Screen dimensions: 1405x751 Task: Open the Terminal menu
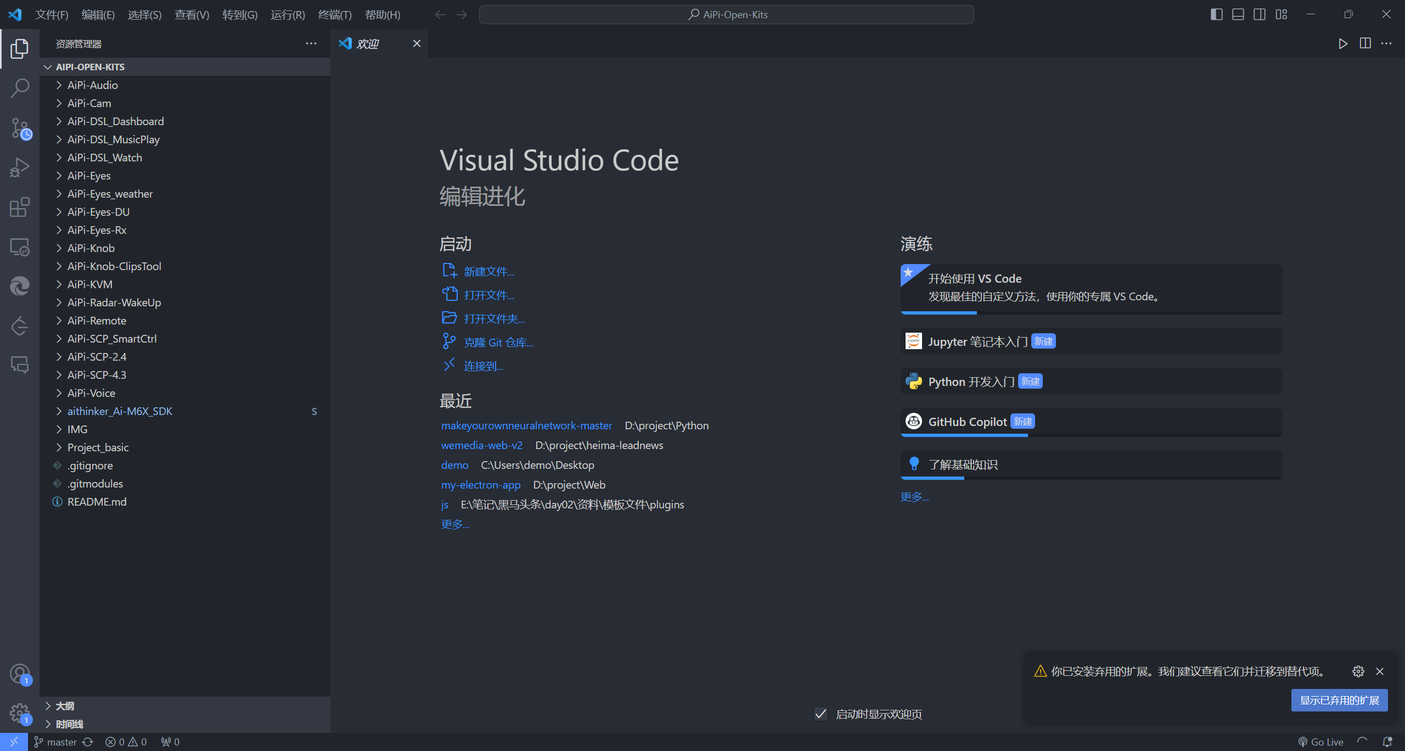pyautogui.click(x=335, y=15)
